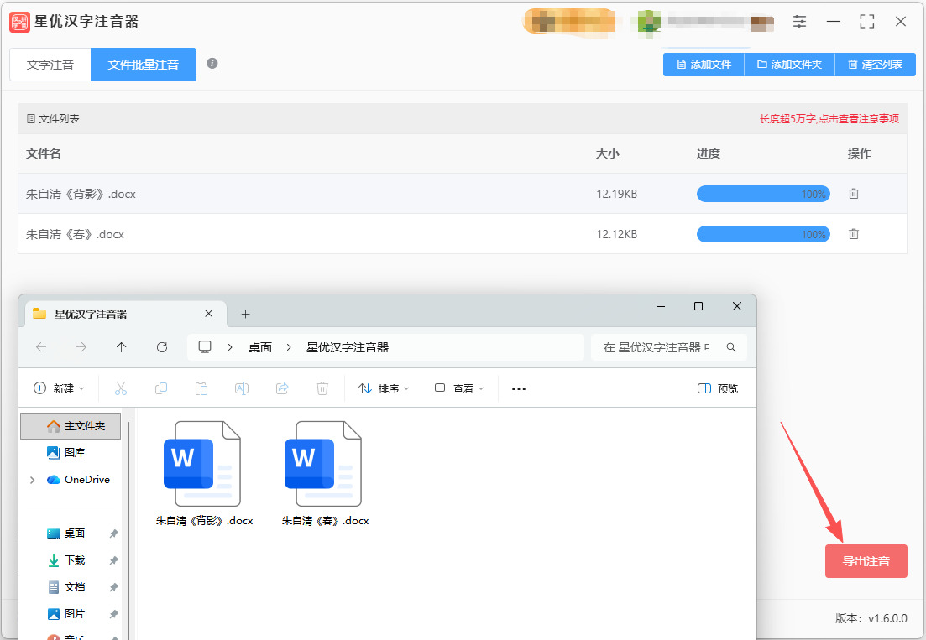This screenshot has width=926, height=640.
Task: Open the 查看 view dropdown
Action: tap(459, 388)
